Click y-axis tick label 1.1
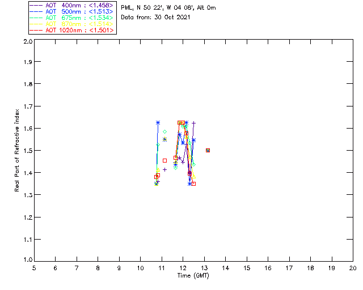The height and width of the screenshot is (290, 363). pyautogui.click(x=28, y=240)
